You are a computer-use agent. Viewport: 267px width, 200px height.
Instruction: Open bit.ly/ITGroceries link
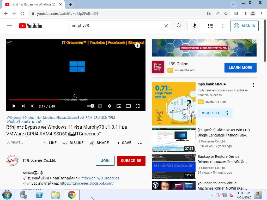pyautogui.click(x=100, y=178)
